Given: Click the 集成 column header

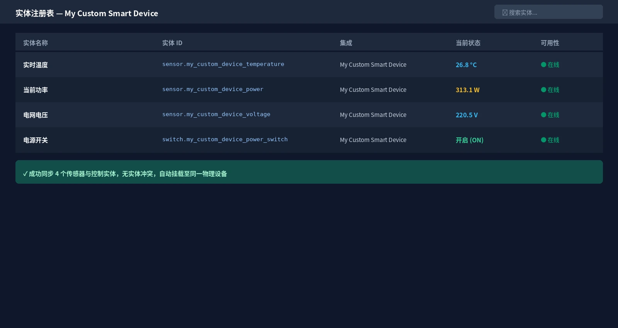Looking at the screenshot, I should tap(346, 43).
